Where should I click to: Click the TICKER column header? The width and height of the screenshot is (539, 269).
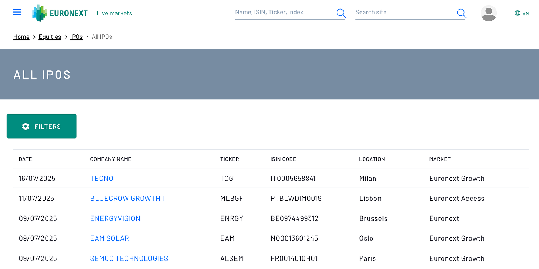[x=230, y=159]
